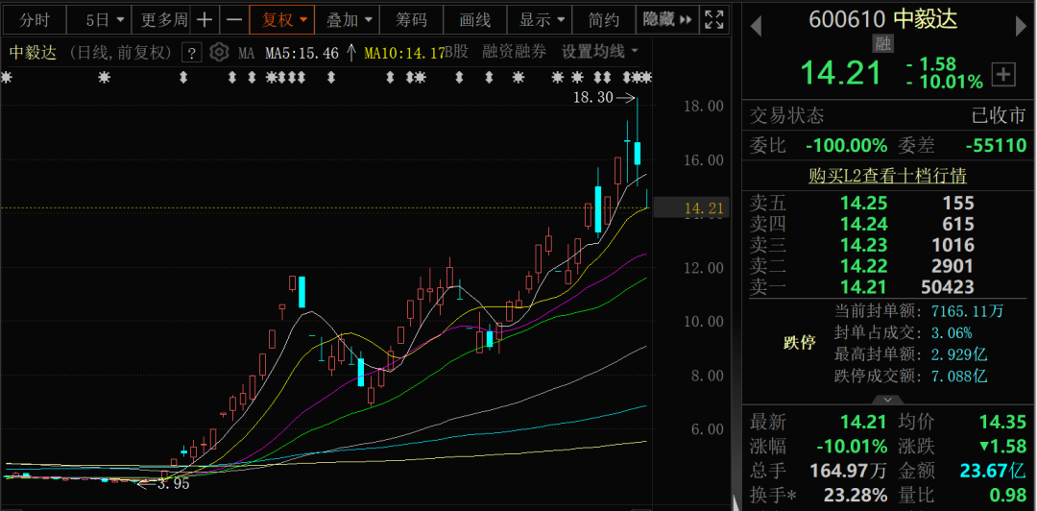Click the fullscreen expand icon
This screenshot has width=1037, height=511.
713,19
